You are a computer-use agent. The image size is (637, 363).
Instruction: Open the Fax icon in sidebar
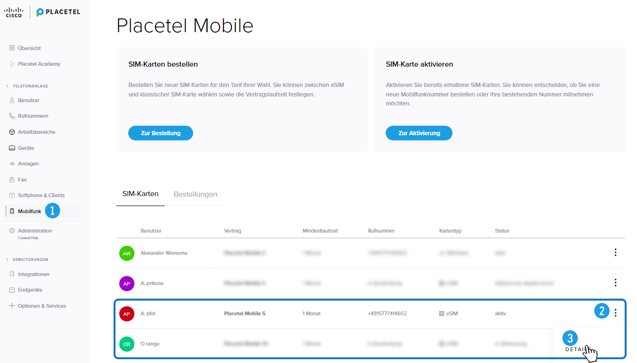tap(12, 180)
